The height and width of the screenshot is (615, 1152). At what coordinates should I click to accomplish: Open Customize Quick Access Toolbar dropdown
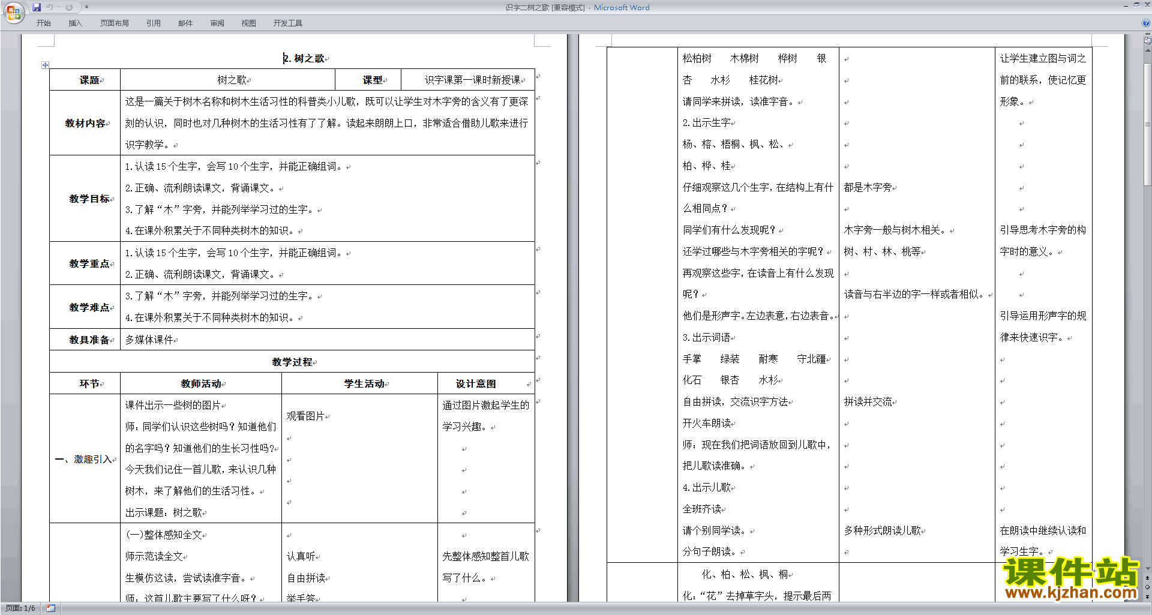[86, 7]
